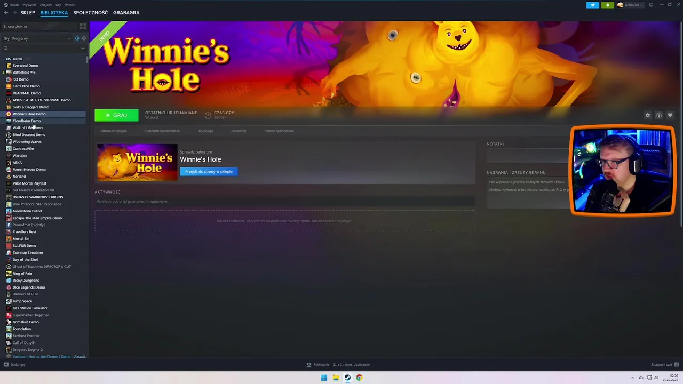The width and height of the screenshot is (683, 384).
Task: Select Everwind Demo in library list
Action: (25, 66)
